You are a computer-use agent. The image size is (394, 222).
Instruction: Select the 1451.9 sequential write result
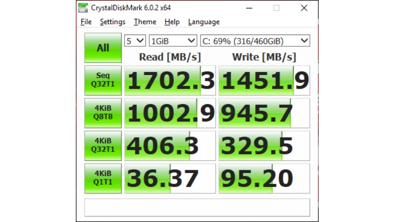click(x=264, y=80)
